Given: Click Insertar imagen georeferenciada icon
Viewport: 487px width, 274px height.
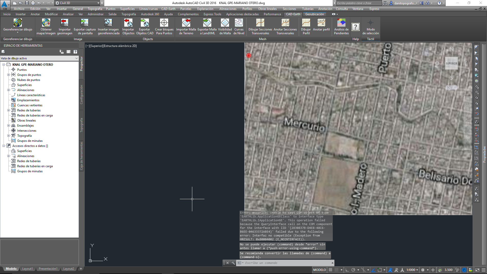Looking at the screenshot, I should tap(108, 23).
